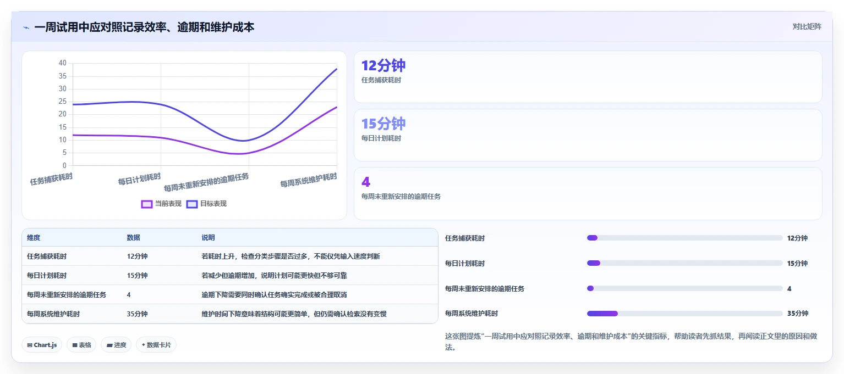The height and width of the screenshot is (374, 844).
Task: Click the 说明 table column header
Action: 208,238
